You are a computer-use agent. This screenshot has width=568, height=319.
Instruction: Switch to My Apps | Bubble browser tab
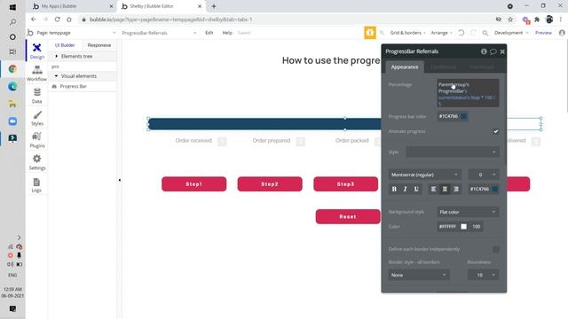[72, 6]
